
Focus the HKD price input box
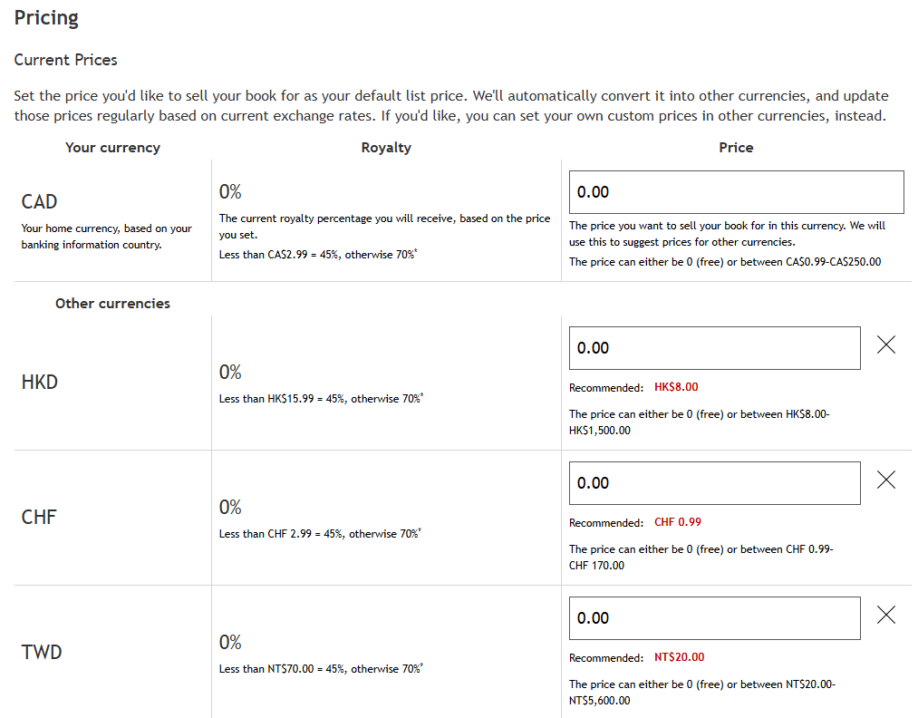pyautogui.click(x=714, y=348)
